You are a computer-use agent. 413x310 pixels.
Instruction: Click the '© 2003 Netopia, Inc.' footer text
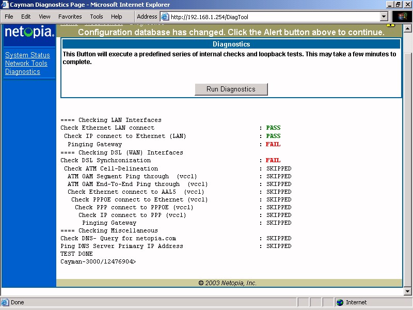click(x=227, y=283)
